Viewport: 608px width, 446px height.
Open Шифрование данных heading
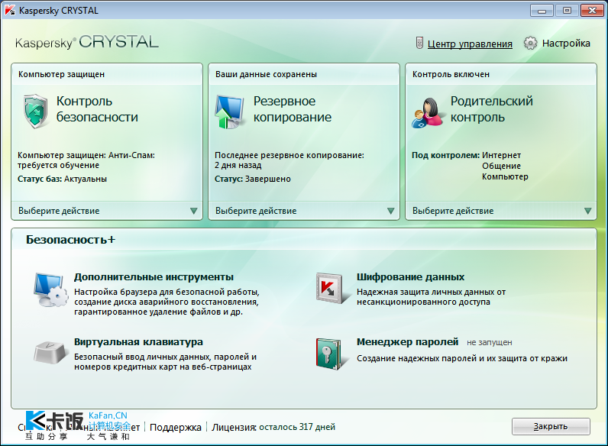tap(410, 277)
